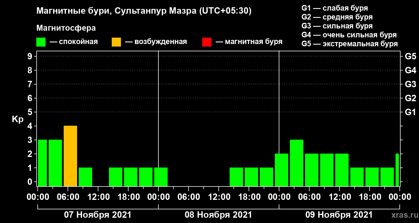419x223 pixels.
Task: Click 'G3 — сильная буря' description
Action: 337,26
